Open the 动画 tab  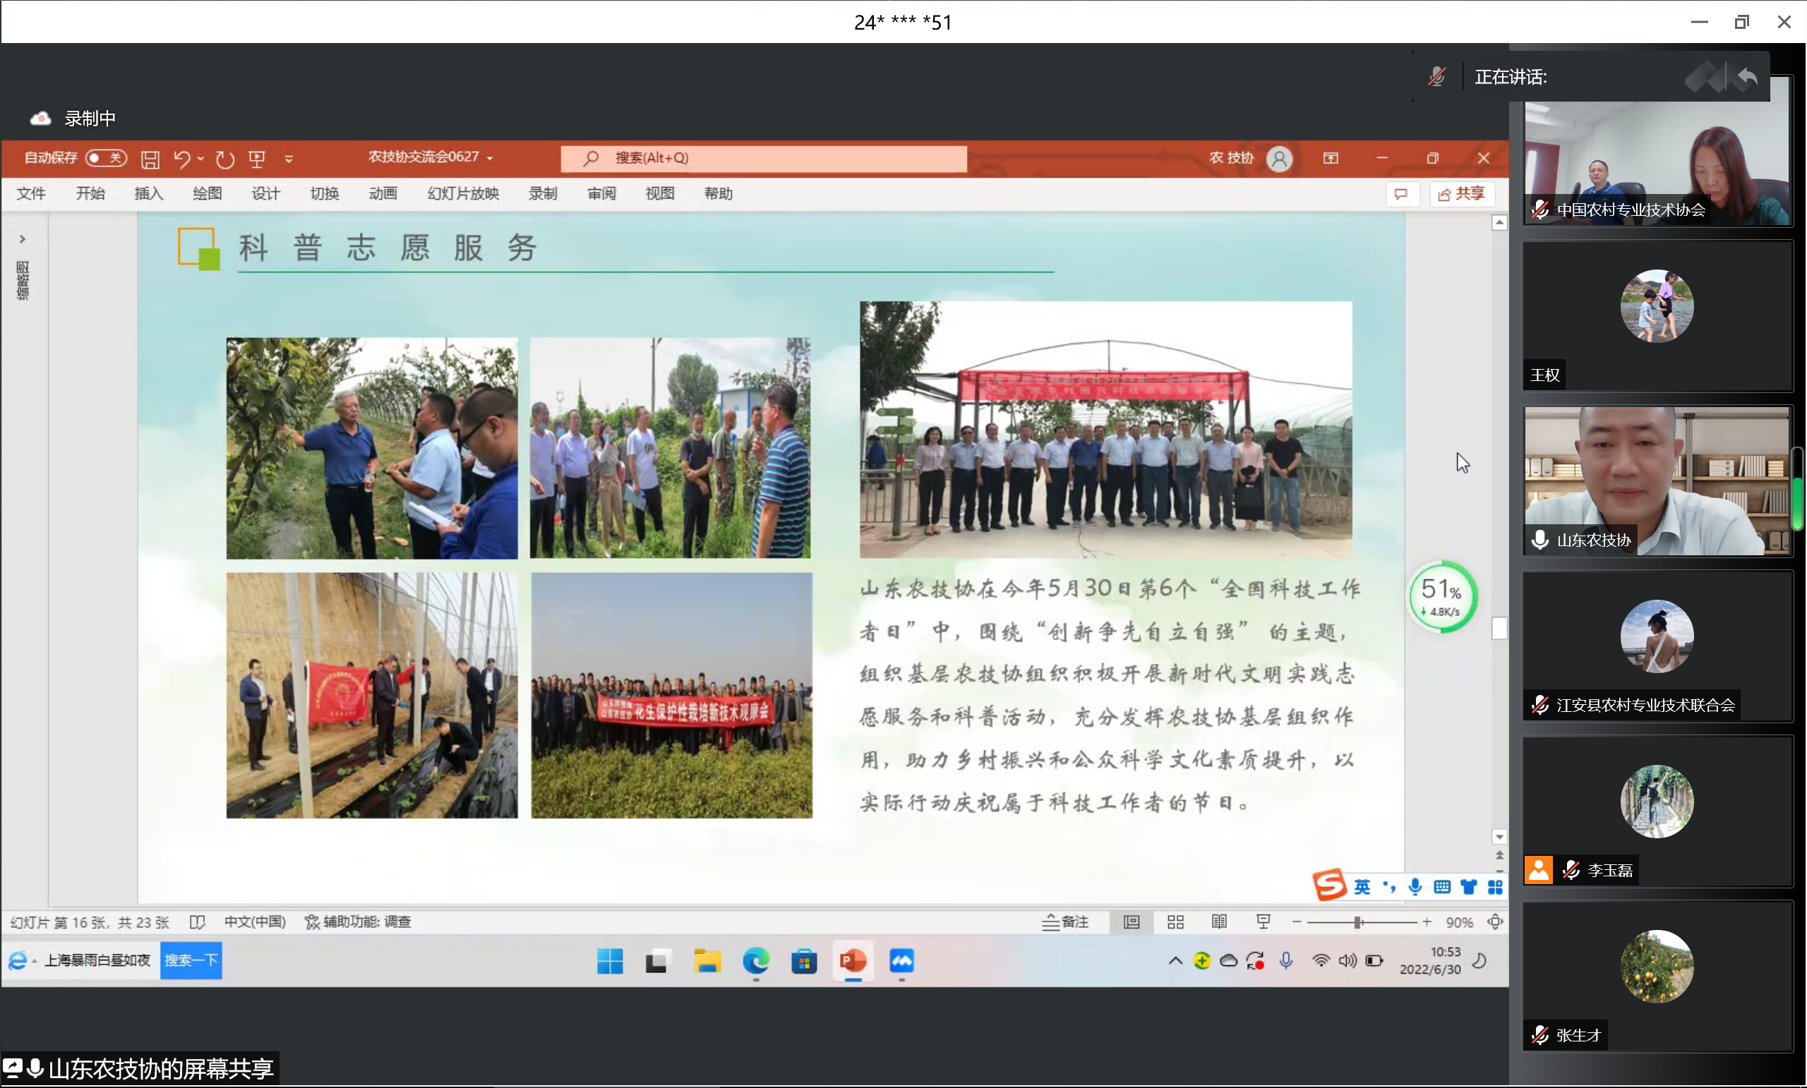[383, 193]
